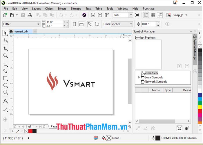The height and width of the screenshot is (145, 203).
Task: Select the Parallel Dimension tool
Action: [x=5, y=110]
